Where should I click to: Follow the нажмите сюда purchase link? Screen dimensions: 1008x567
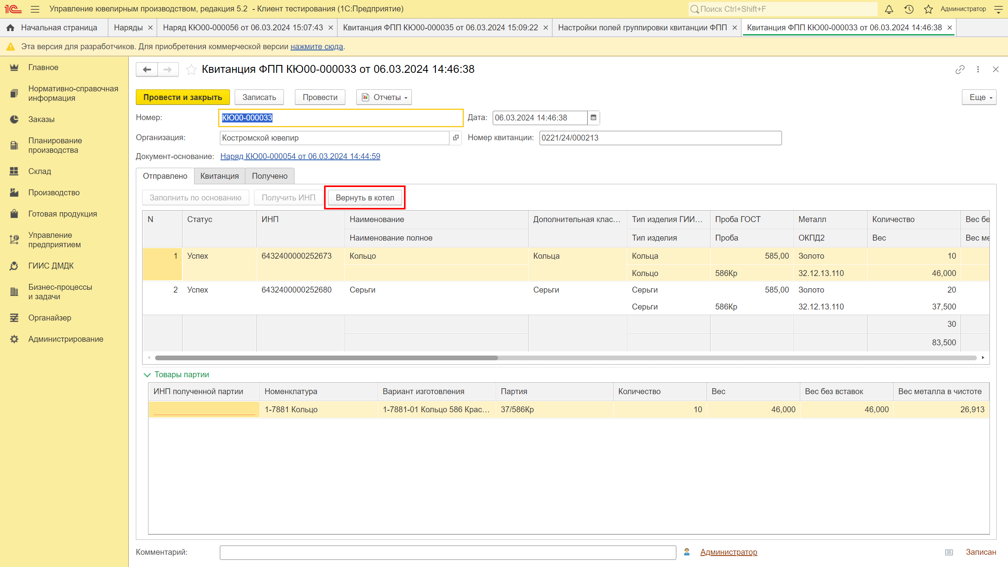point(317,46)
